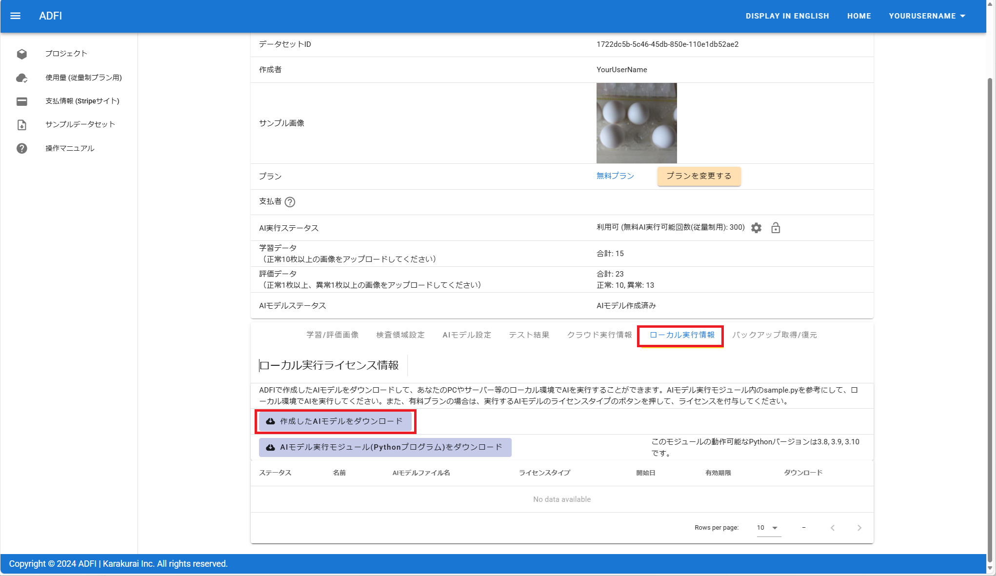Viewport: 996px width, 576px height.
Task: Click the sample dataset download icon
Action: coord(21,125)
